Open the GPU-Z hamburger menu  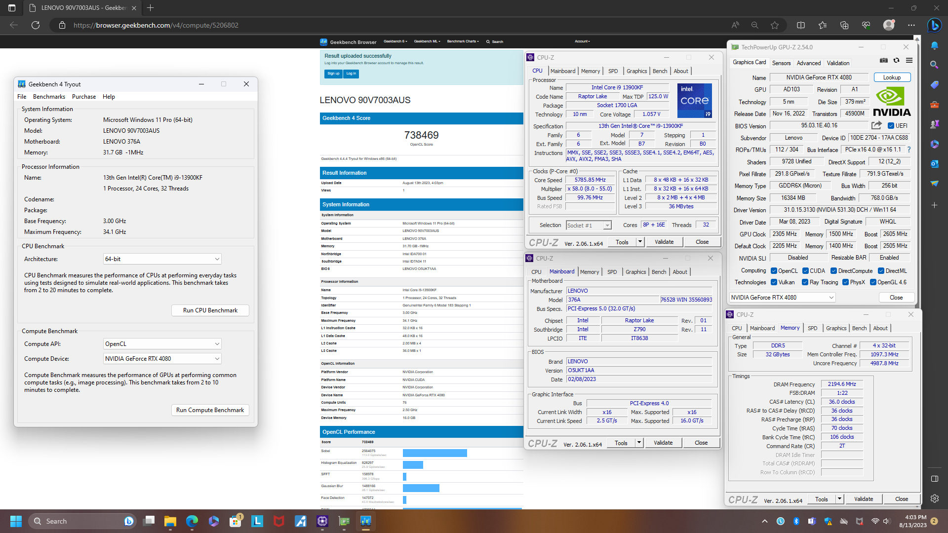(909, 60)
